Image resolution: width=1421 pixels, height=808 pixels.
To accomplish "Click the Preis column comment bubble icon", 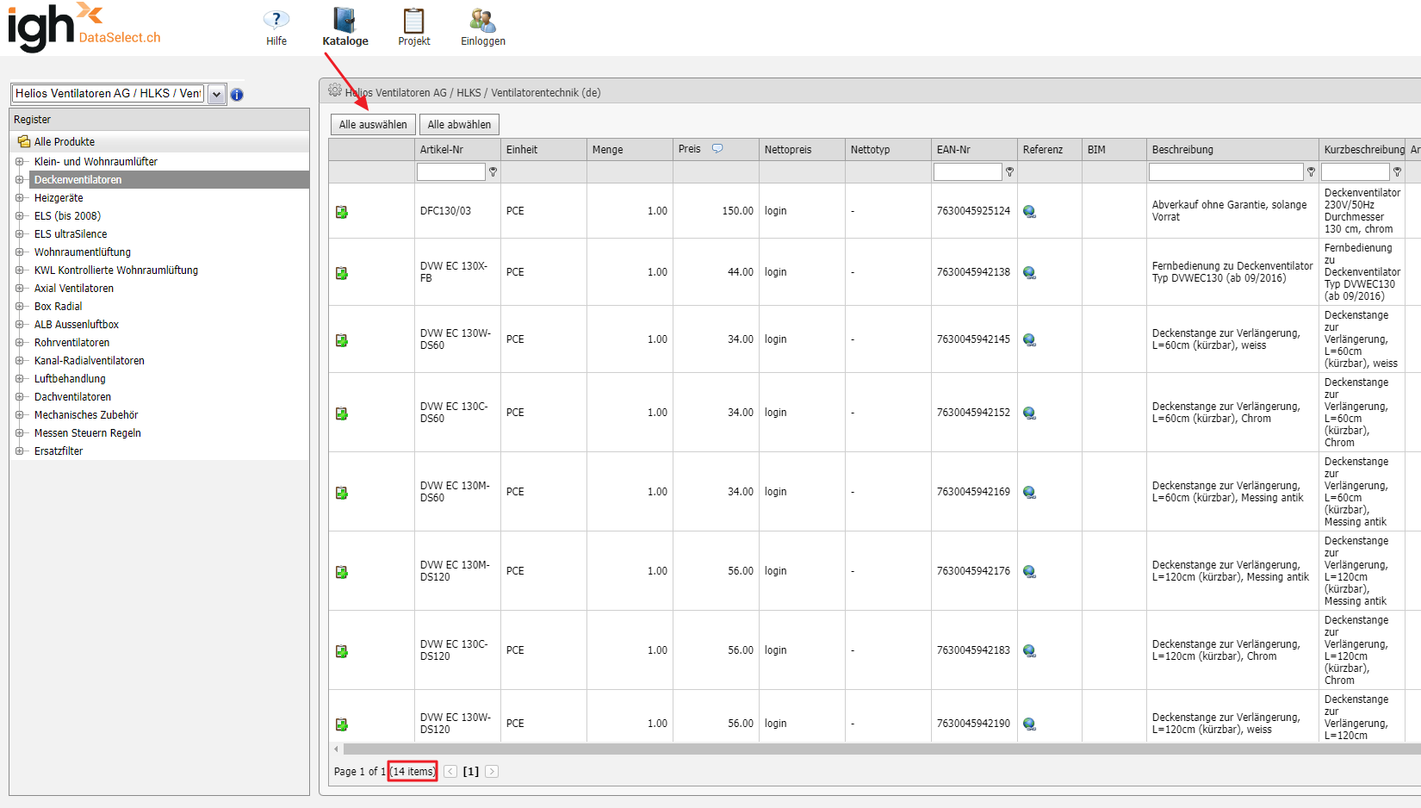I will (717, 148).
